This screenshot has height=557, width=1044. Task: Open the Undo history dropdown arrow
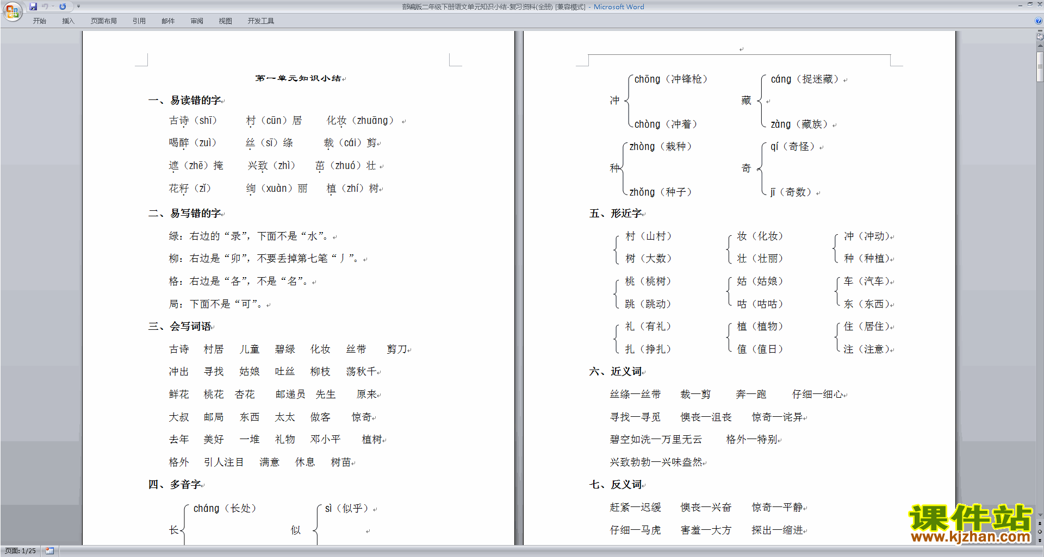coord(53,7)
